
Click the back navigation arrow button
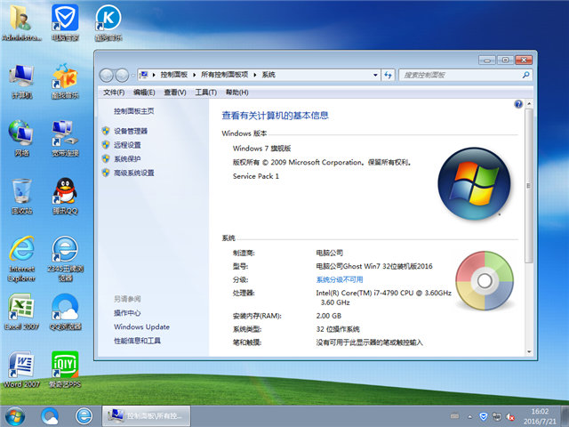tap(108, 75)
